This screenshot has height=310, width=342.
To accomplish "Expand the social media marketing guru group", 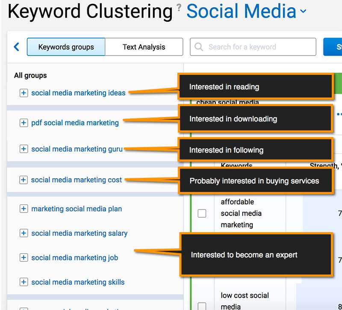I will [24, 149].
